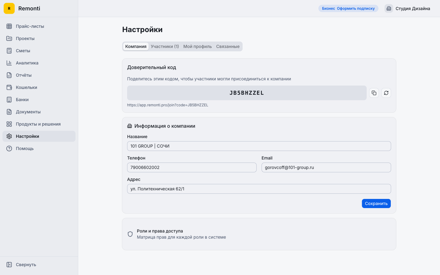Open Помощь with the question mark icon
The width and height of the screenshot is (440, 275).
click(x=9, y=148)
